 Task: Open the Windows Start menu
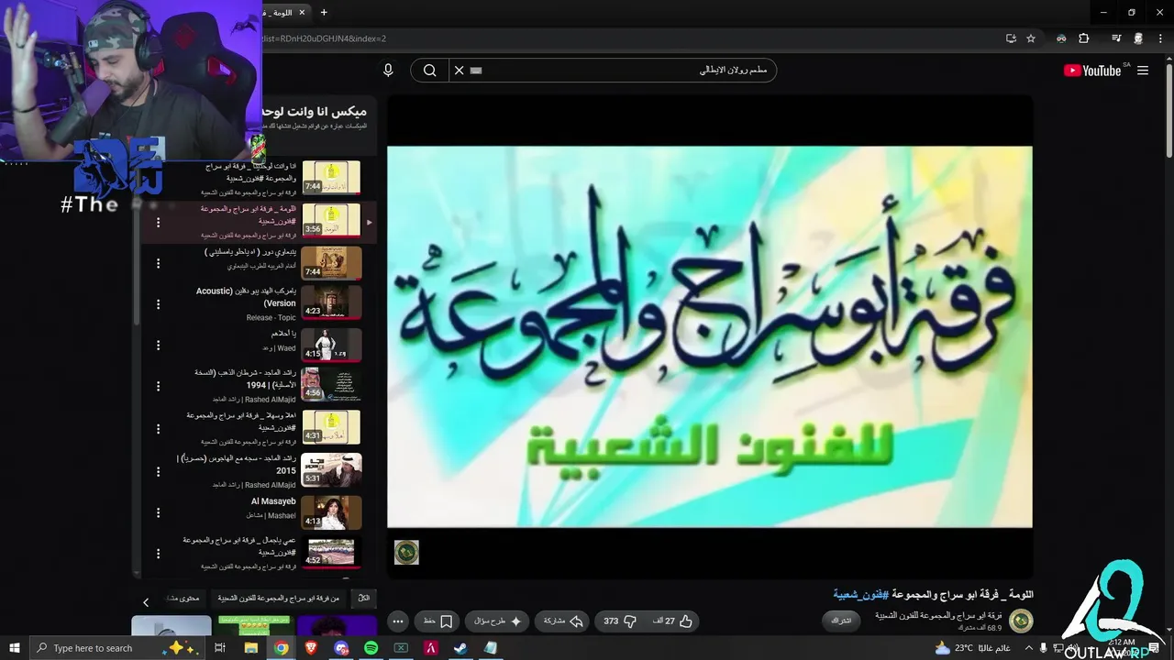(15, 648)
